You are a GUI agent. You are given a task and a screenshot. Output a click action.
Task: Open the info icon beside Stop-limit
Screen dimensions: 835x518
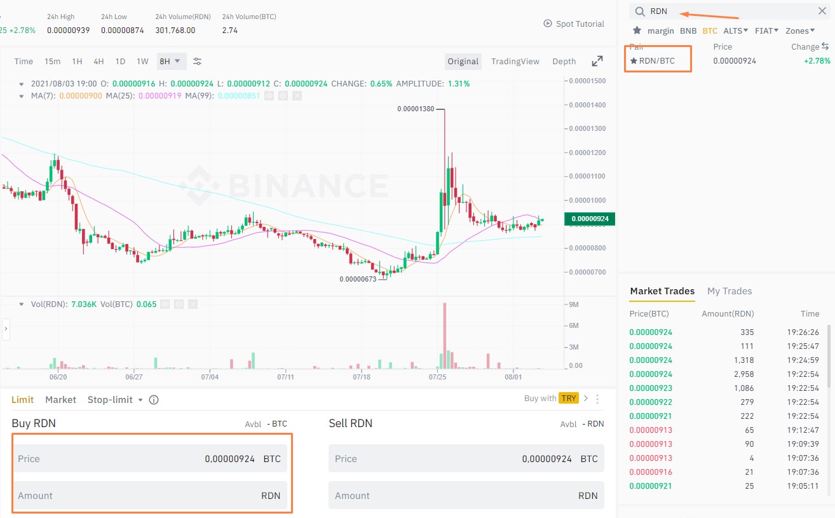tap(153, 399)
